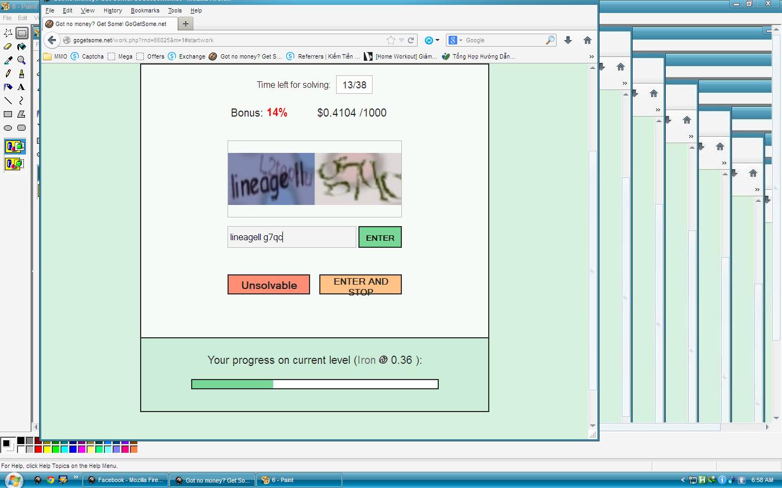Open the Windows Start menu
Image resolution: width=782 pixels, height=488 pixels.
pos(13,480)
